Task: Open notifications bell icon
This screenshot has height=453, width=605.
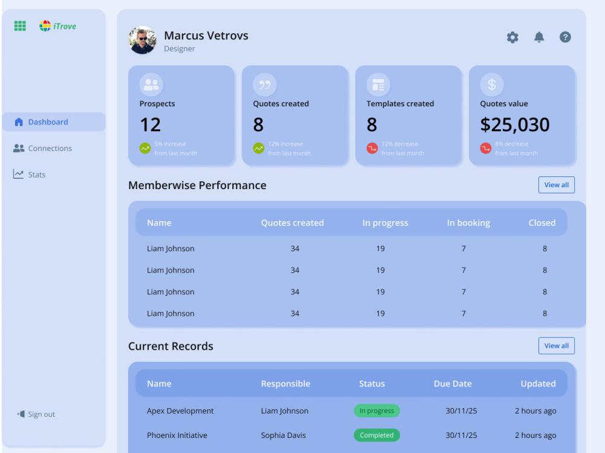Action: click(x=539, y=37)
